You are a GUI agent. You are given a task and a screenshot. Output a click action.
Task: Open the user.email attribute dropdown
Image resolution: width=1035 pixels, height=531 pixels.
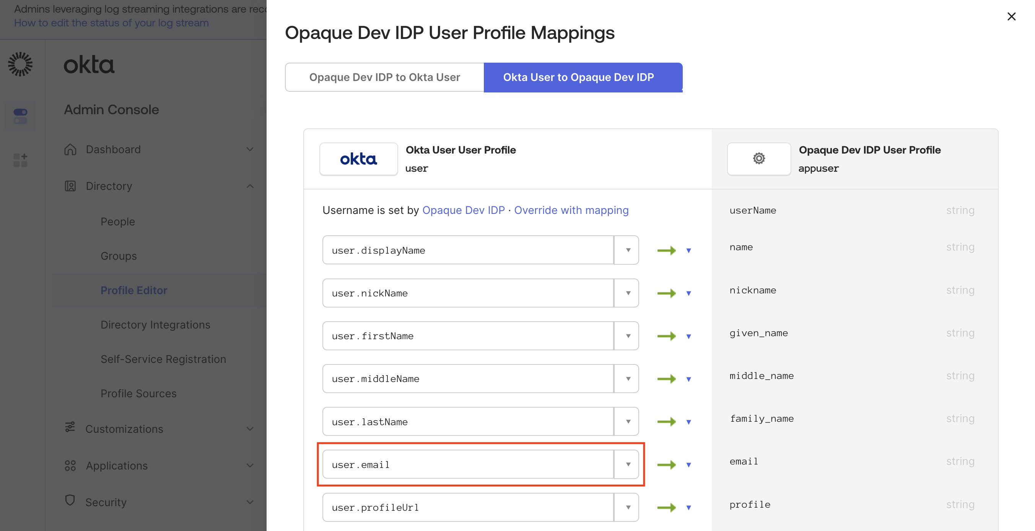[628, 465]
